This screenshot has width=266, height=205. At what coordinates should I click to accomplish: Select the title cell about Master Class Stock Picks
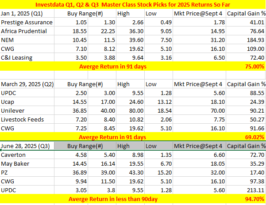pyautogui.click(x=133, y=4)
